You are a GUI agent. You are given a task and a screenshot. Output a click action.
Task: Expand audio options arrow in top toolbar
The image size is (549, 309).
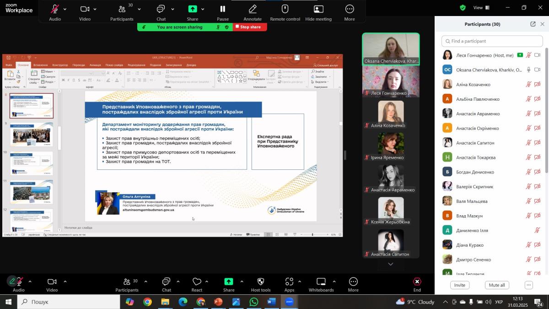(x=65, y=9)
